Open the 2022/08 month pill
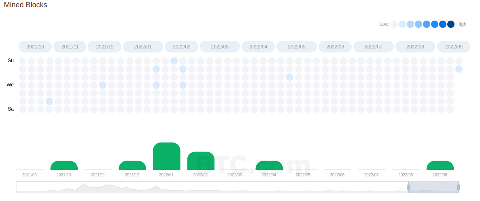Viewport: 480px width, 201px height. tap(415, 47)
